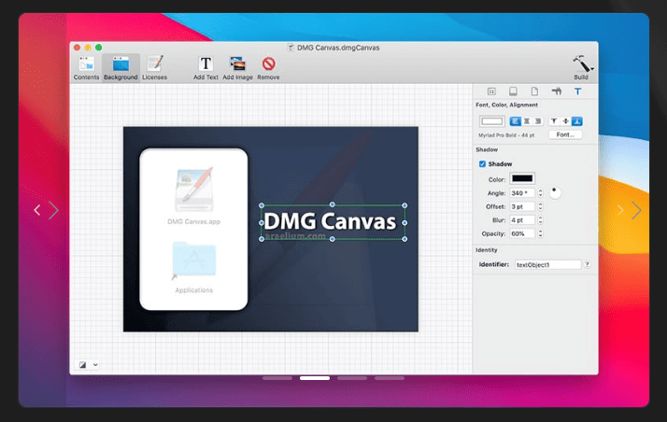Click the left-side right-pointing chevron

tap(53, 210)
